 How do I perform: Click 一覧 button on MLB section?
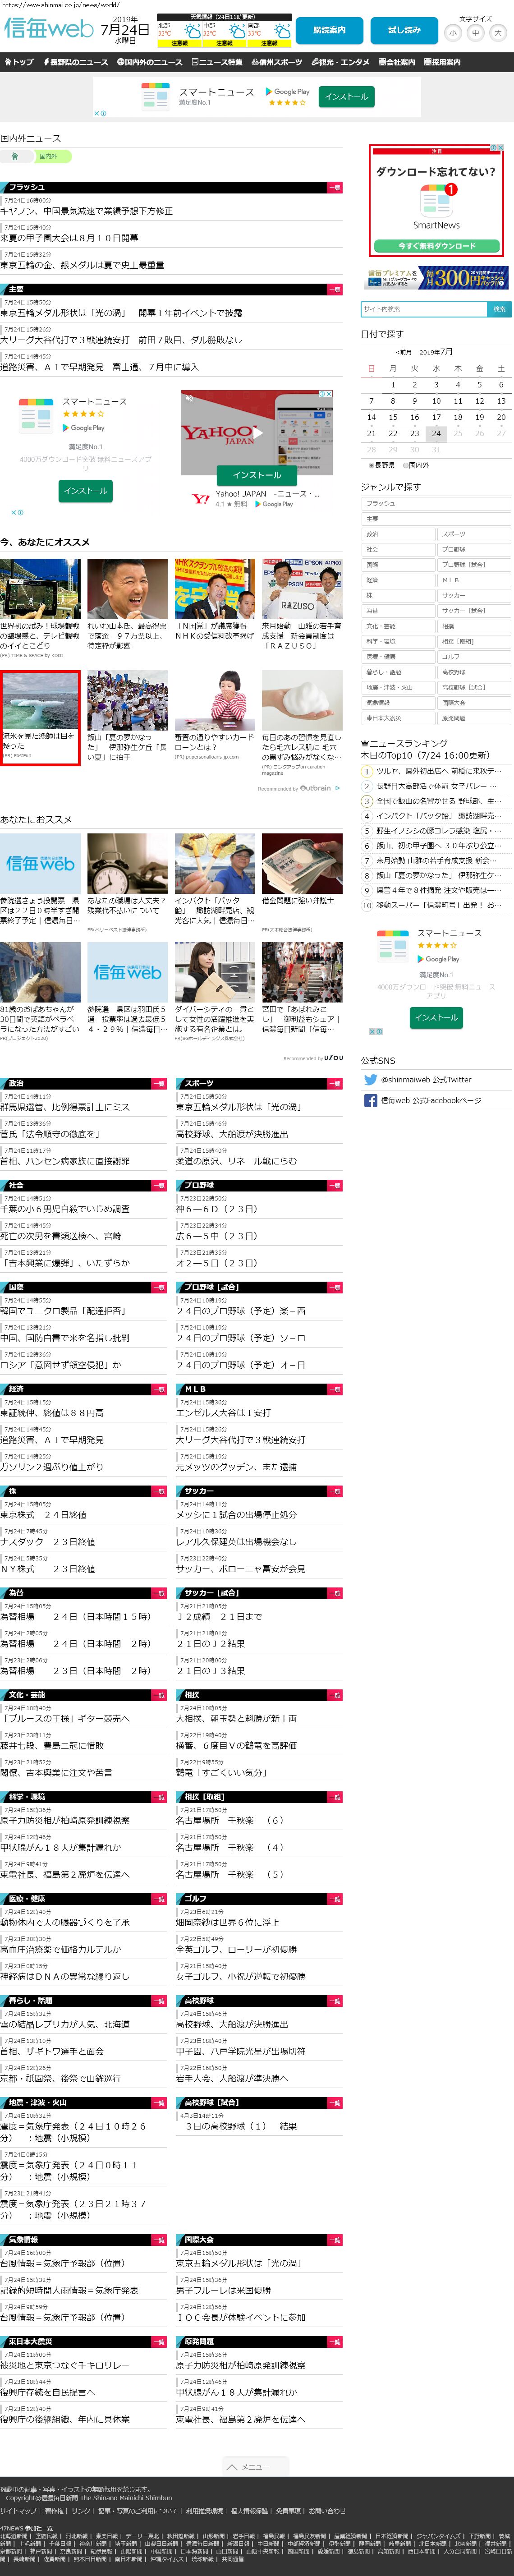[x=335, y=1390]
